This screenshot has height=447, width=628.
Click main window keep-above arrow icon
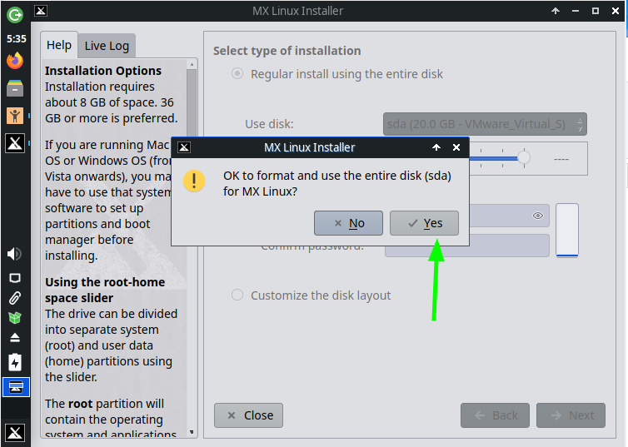click(x=556, y=11)
